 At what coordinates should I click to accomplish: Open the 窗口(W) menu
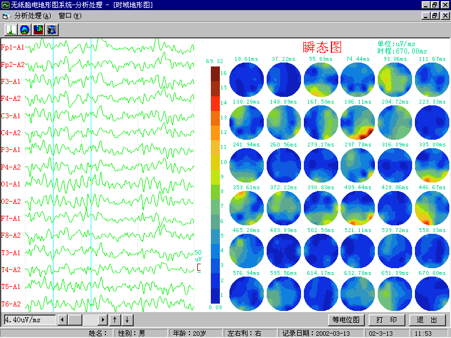[69, 16]
